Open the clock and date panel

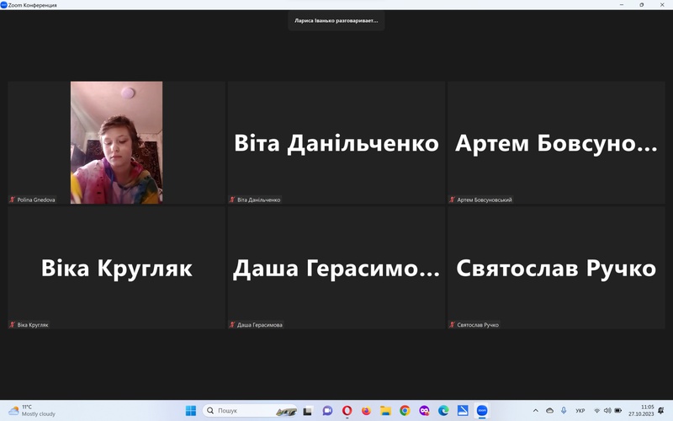click(x=641, y=411)
